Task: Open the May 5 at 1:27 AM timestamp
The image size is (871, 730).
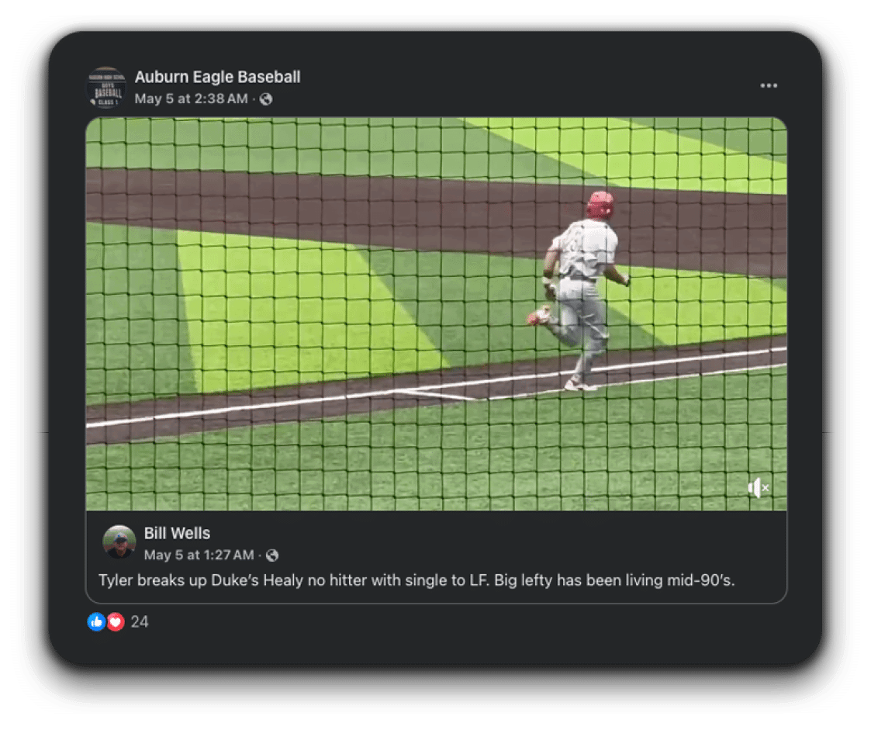Action: pyautogui.click(x=199, y=555)
